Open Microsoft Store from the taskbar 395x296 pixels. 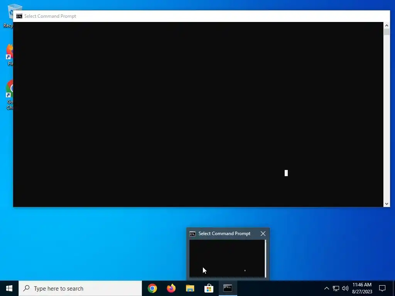coord(209,288)
